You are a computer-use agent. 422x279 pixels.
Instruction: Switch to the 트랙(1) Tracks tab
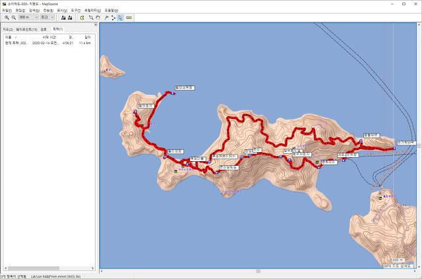57,29
